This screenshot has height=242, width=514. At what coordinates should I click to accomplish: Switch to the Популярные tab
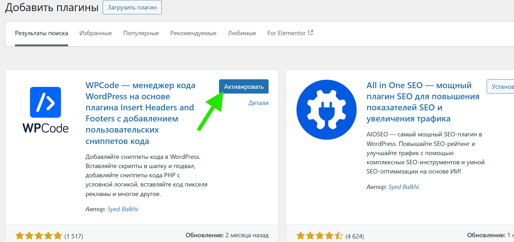click(141, 33)
